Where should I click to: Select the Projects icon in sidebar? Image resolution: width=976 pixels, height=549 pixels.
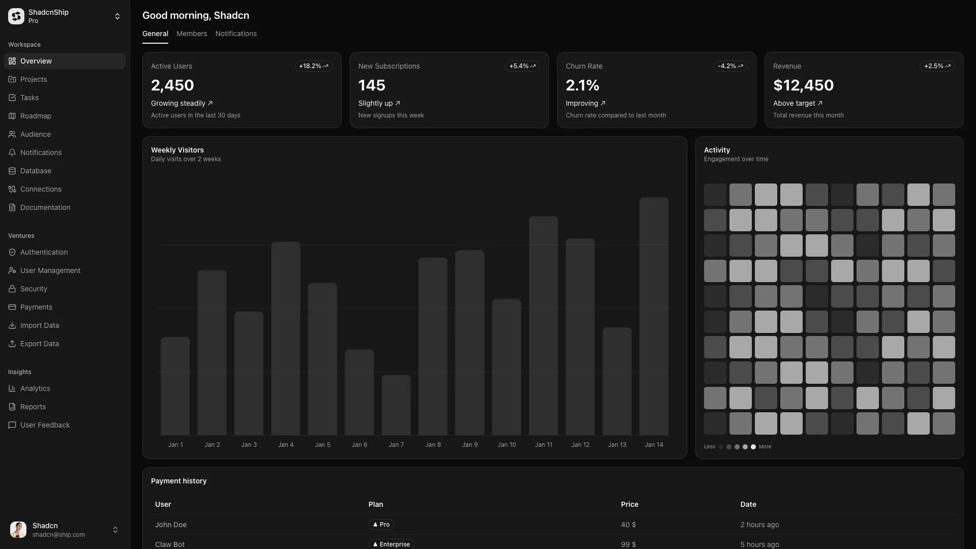click(12, 79)
